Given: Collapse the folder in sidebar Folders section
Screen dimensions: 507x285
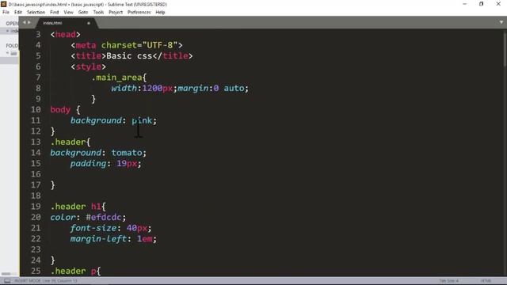Looking at the screenshot, I should point(7,53).
